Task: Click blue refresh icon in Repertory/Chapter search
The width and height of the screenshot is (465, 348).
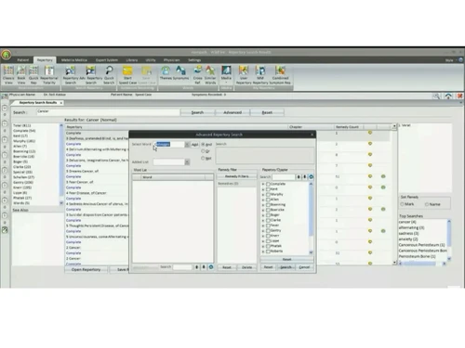Action: point(311,177)
